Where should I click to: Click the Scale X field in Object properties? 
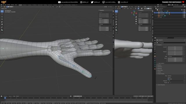175,58
